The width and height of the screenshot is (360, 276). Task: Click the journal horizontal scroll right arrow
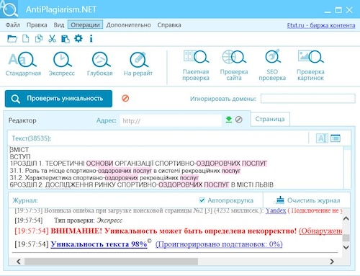point(332,262)
